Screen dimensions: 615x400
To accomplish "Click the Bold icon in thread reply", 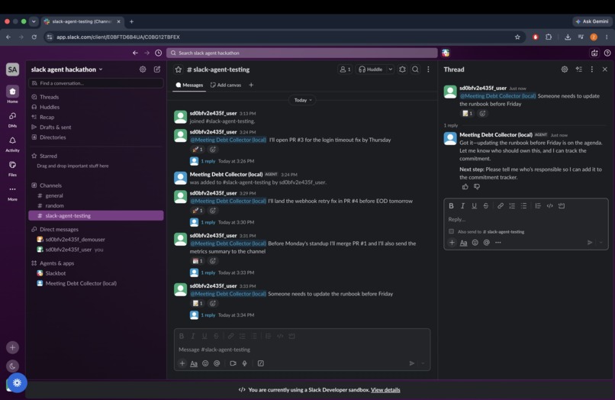I will click(451, 205).
